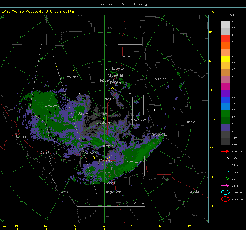Viewport: 246px width, 230px height.
Task: Click the RockyMH map label
Action: (72, 77)
